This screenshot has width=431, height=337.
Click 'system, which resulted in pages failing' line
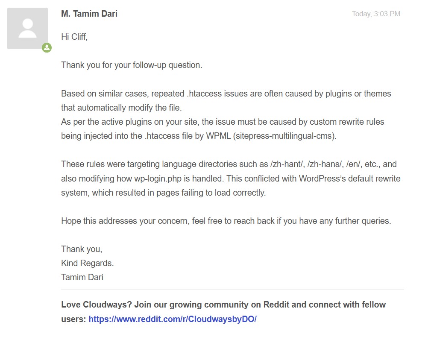click(163, 193)
